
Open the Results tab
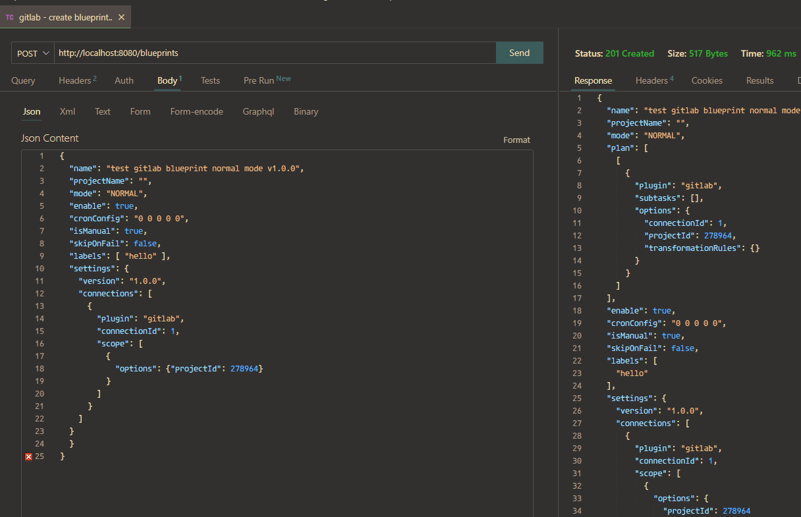click(x=760, y=80)
